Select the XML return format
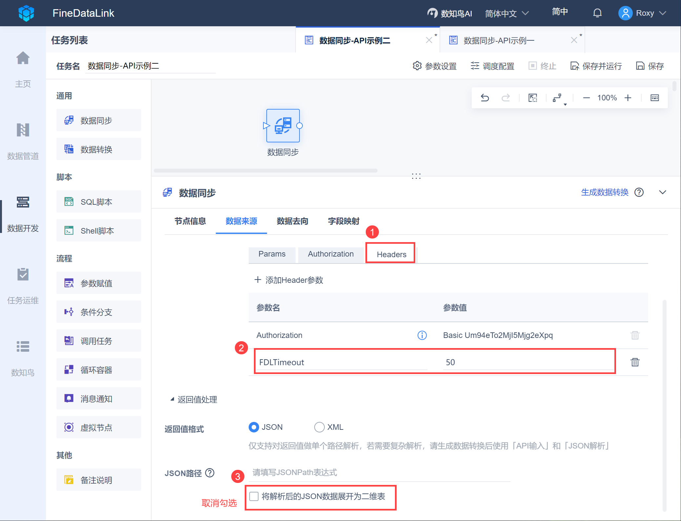This screenshot has width=681, height=521. (x=319, y=427)
